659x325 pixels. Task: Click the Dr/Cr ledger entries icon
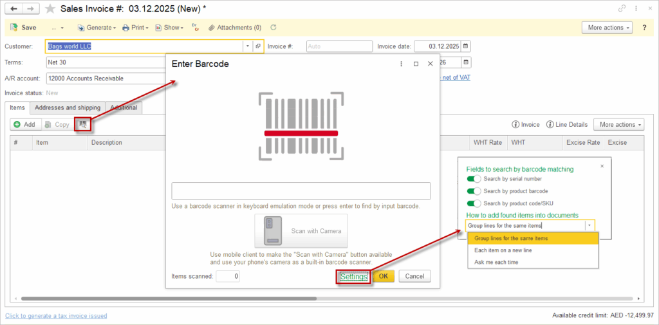(x=195, y=27)
